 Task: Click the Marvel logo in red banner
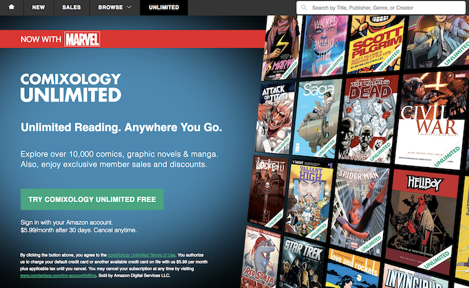point(83,39)
